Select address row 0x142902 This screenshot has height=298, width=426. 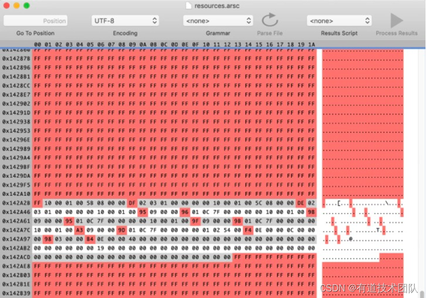point(16,104)
